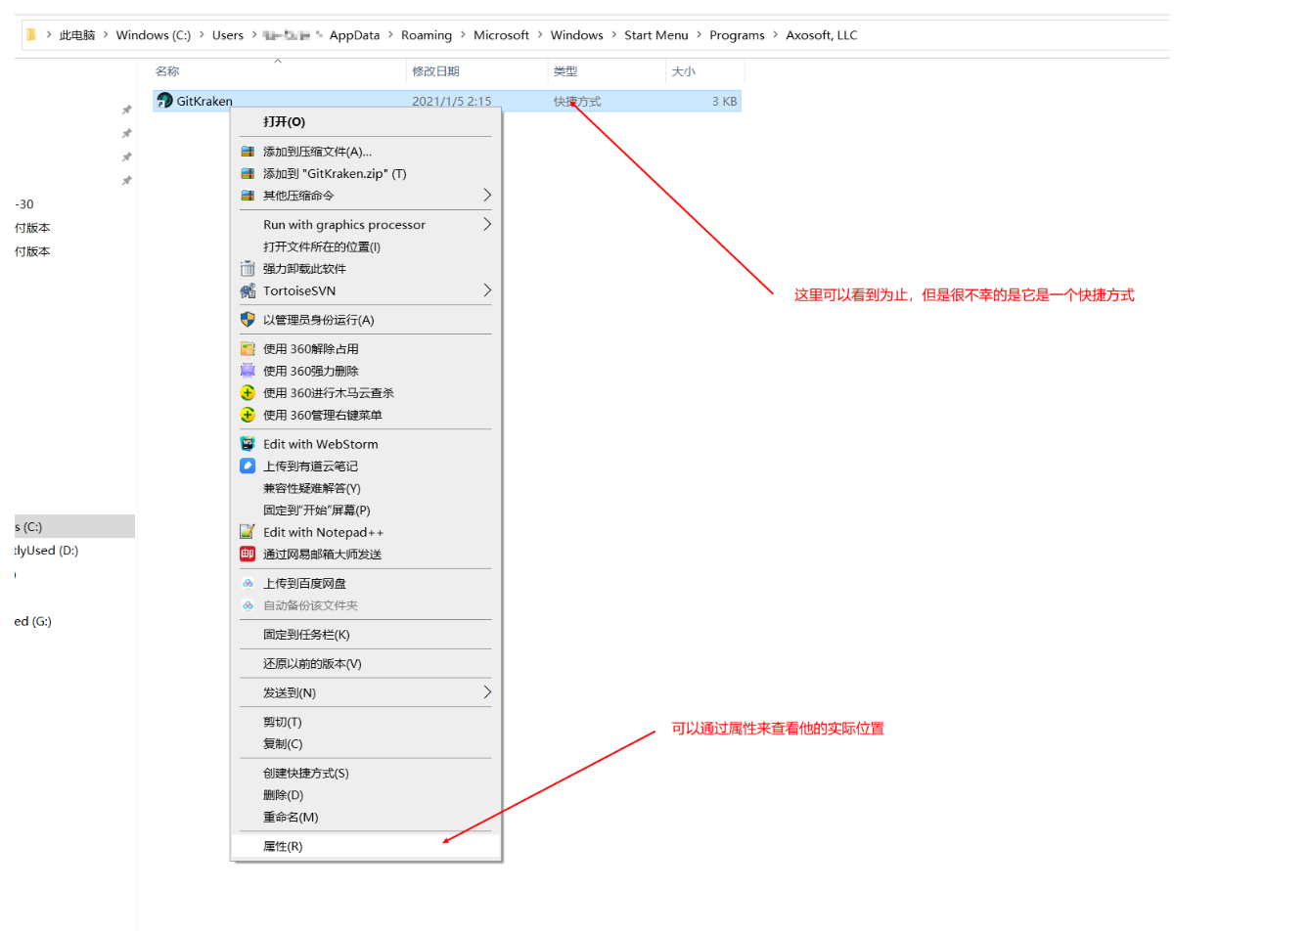This screenshot has width=1309, height=934.
Task: Click the 快捷方式 type cell
Action: [577, 101]
